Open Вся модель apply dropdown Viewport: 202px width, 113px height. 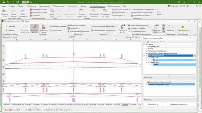(x=153, y=104)
